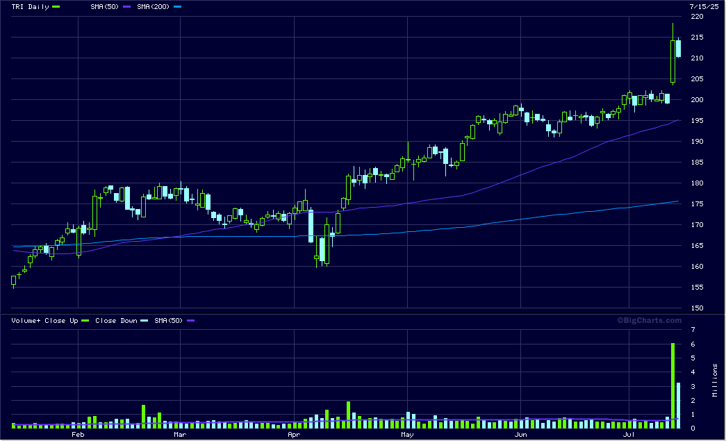Click the Jul month label

tap(629, 435)
